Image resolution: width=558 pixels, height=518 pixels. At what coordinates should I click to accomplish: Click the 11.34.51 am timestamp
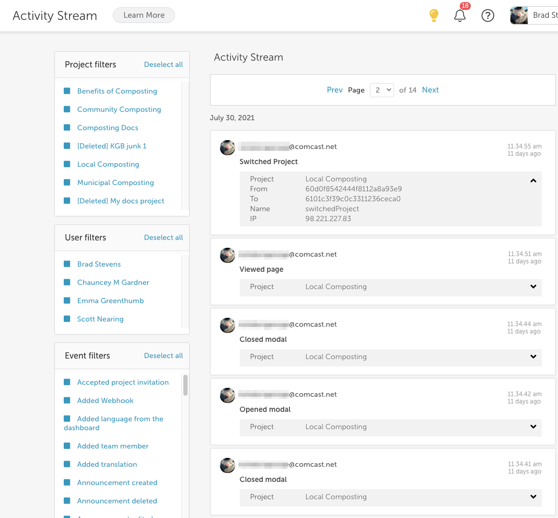525,254
